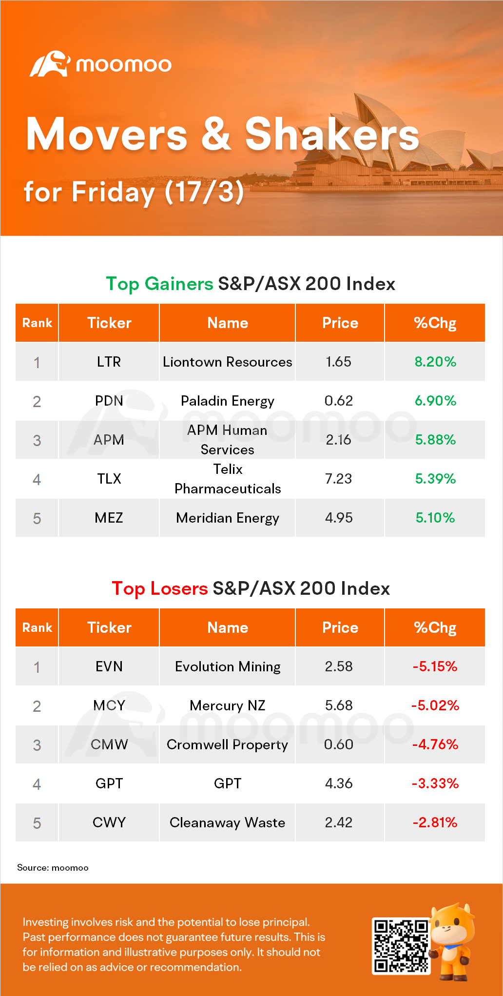Select the Meridian Energy row name

[x=228, y=518]
